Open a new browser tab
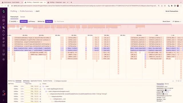 pos(71,2)
